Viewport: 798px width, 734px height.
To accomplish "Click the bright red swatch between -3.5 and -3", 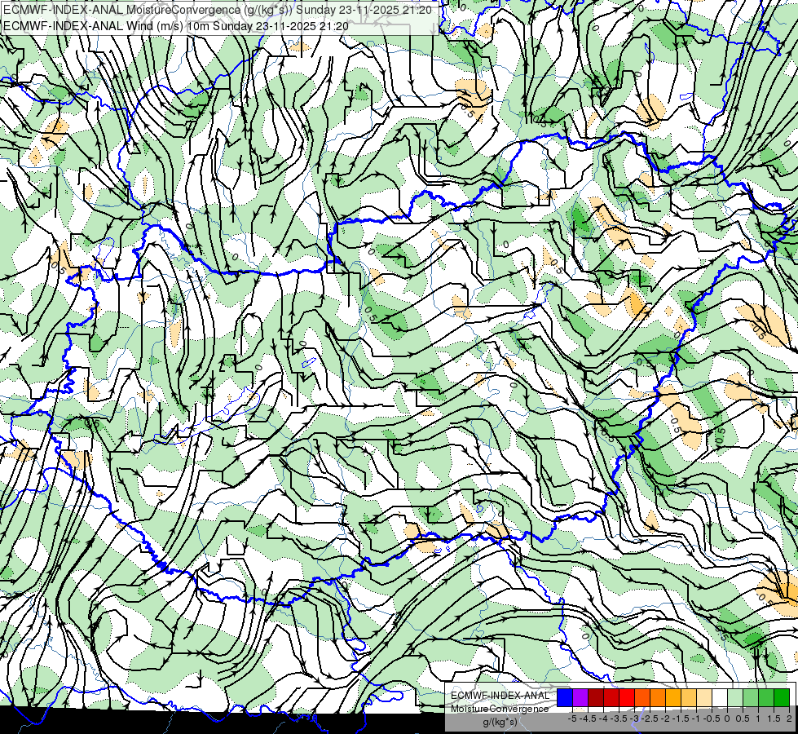I will click(x=627, y=697).
